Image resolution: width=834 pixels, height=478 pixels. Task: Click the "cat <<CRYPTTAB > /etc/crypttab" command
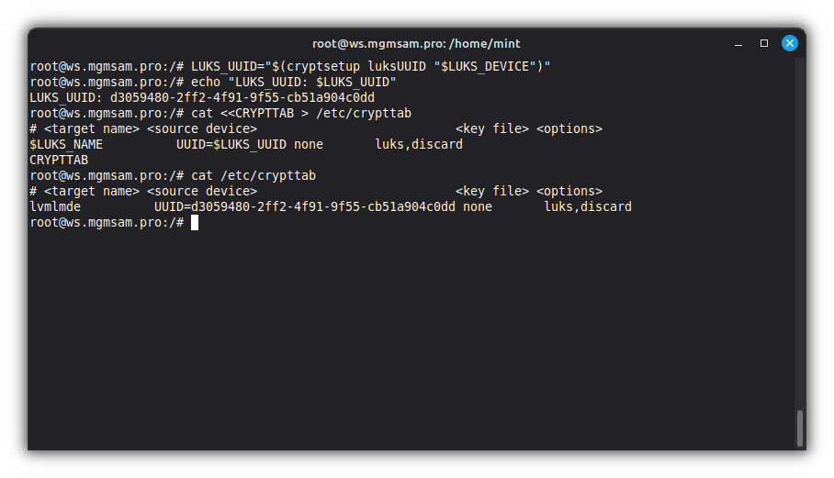pyautogui.click(x=300, y=113)
